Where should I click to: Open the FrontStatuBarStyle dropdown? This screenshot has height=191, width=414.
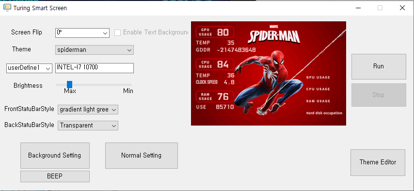pyautogui.click(x=88, y=110)
